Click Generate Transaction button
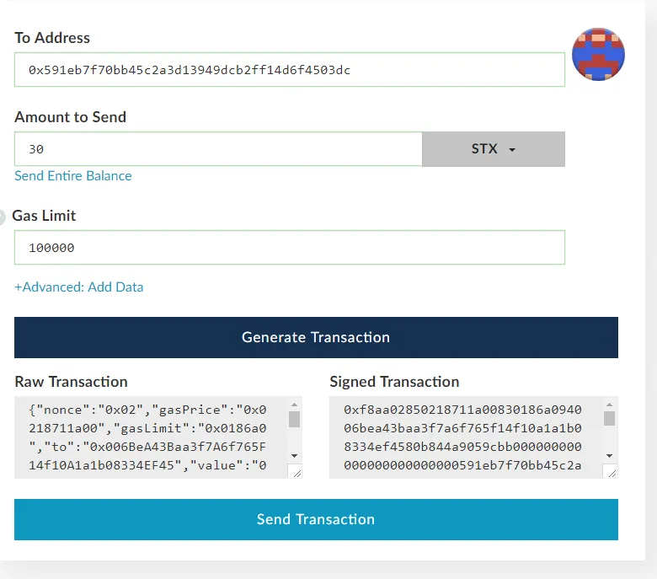Viewport: 657px width, 579px height. point(316,337)
